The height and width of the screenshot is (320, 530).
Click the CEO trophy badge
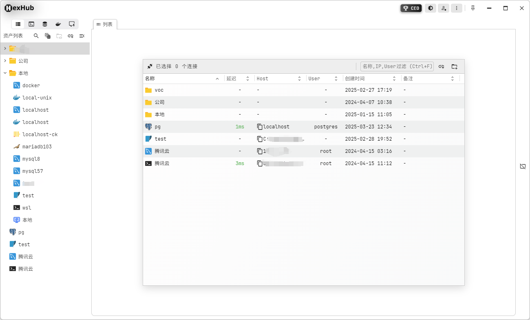[x=411, y=8]
